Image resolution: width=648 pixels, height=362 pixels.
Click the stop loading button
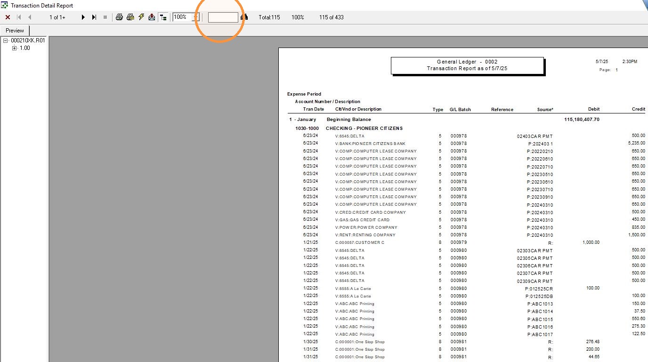click(105, 17)
